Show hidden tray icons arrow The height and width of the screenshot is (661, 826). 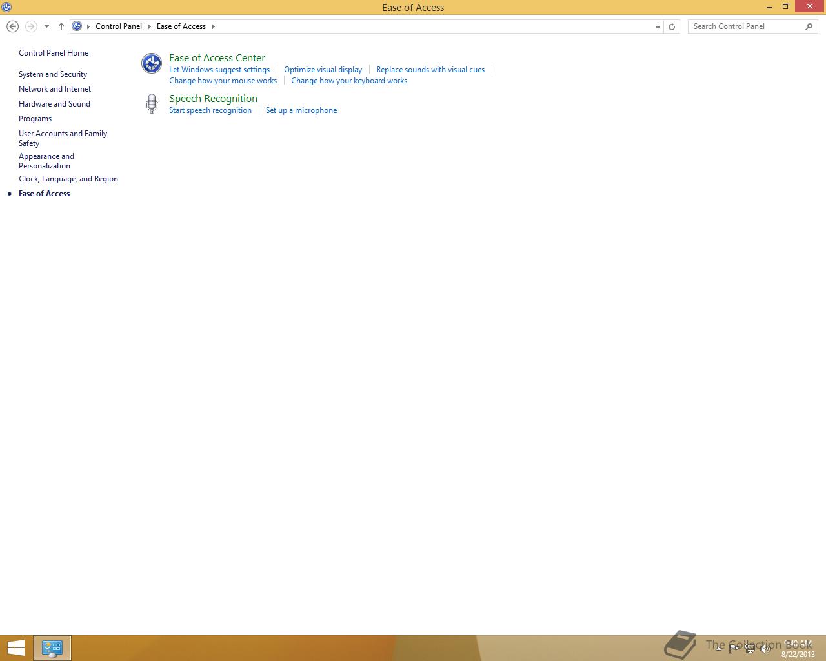[718, 649]
